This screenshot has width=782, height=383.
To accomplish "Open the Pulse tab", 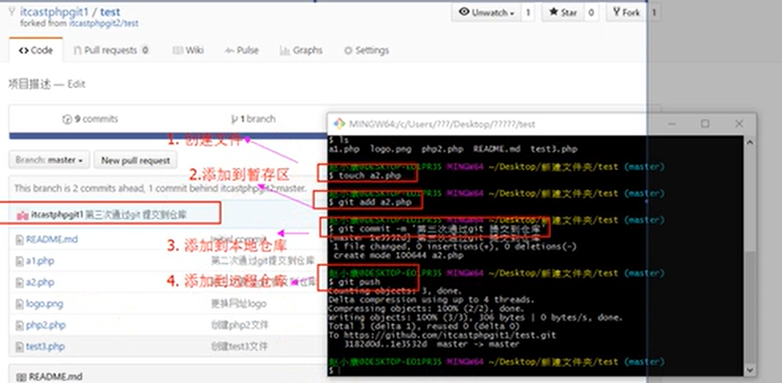I will [242, 50].
